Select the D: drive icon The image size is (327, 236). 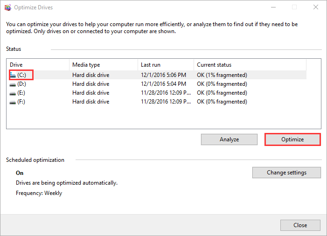click(x=13, y=84)
